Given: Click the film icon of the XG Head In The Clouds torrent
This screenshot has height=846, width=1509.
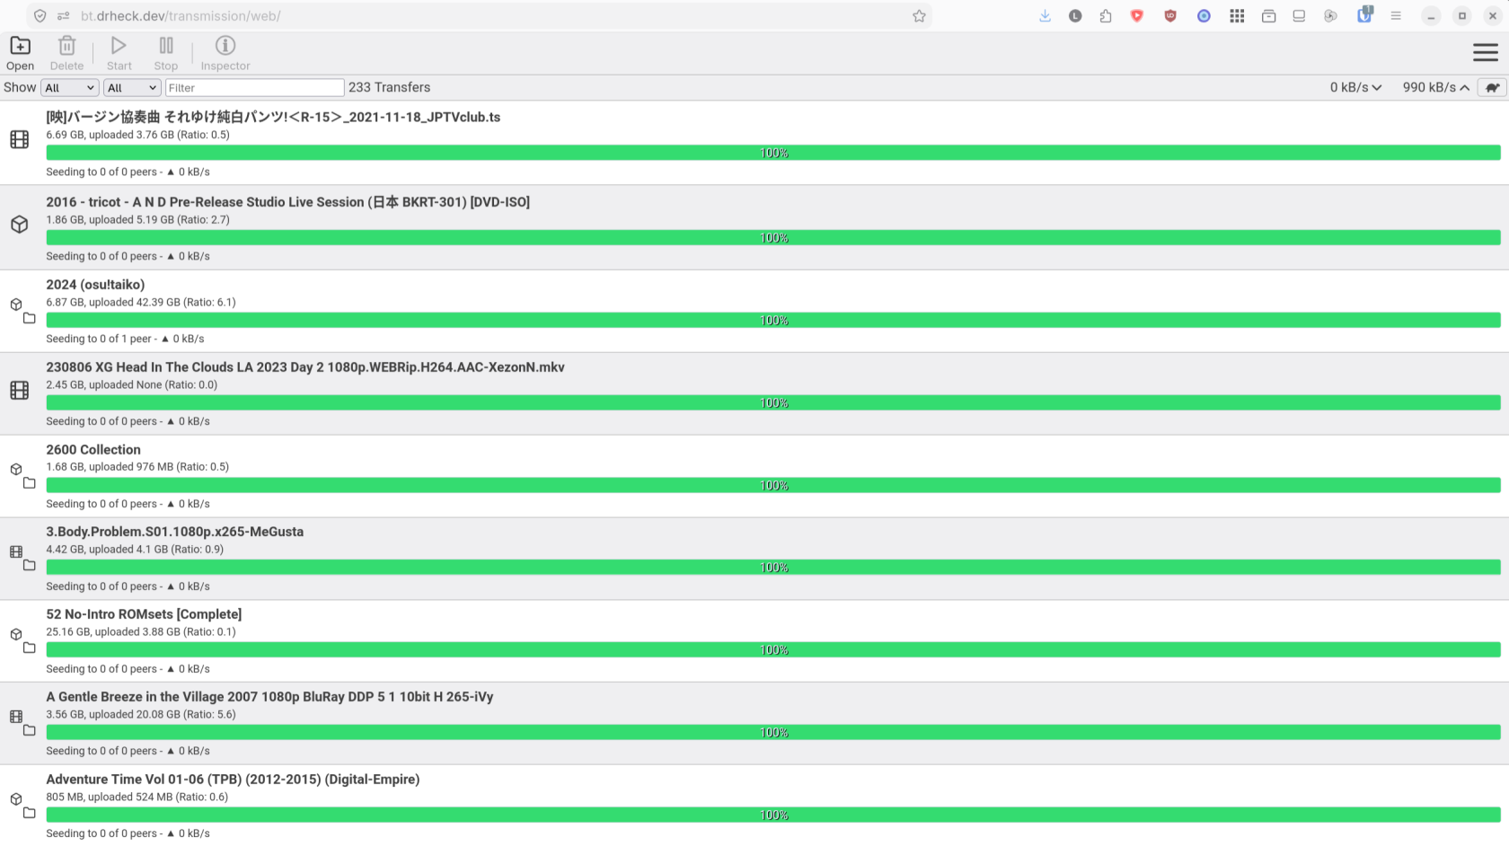Looking at the screenshot, I should point(19,390).
